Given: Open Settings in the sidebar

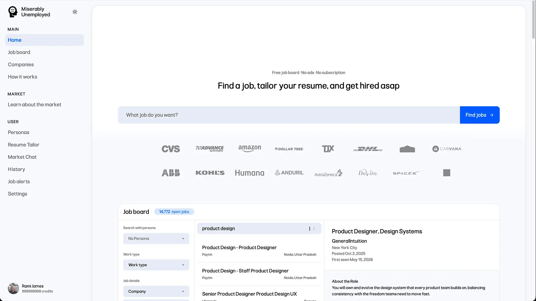Looking at the screenshot, I should 44,194.
